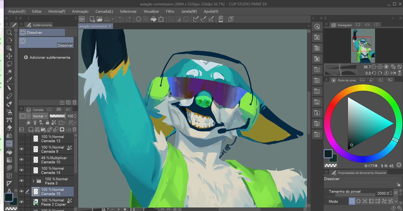Click the Navegador canvas thumbnail

(x=363, y=46)
